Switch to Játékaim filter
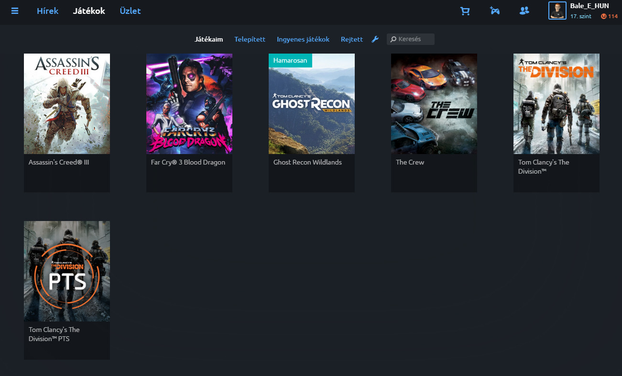This screenshot has width=622, height=376. (209, 39)
